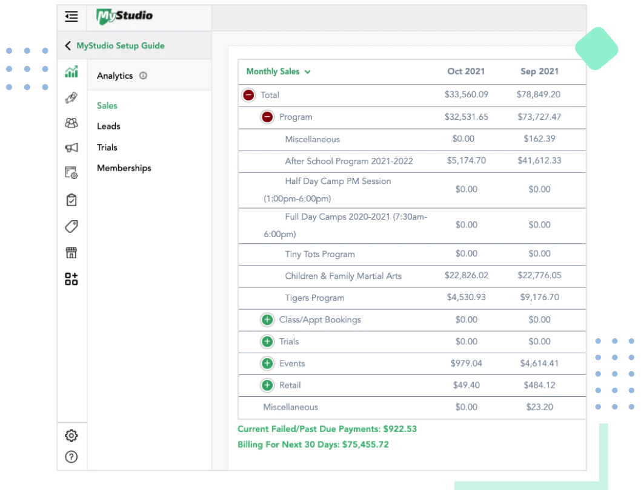Open the megaphone marketing sidebar icon
Viewport: 641px width, 490px height.
coord(71,148)
